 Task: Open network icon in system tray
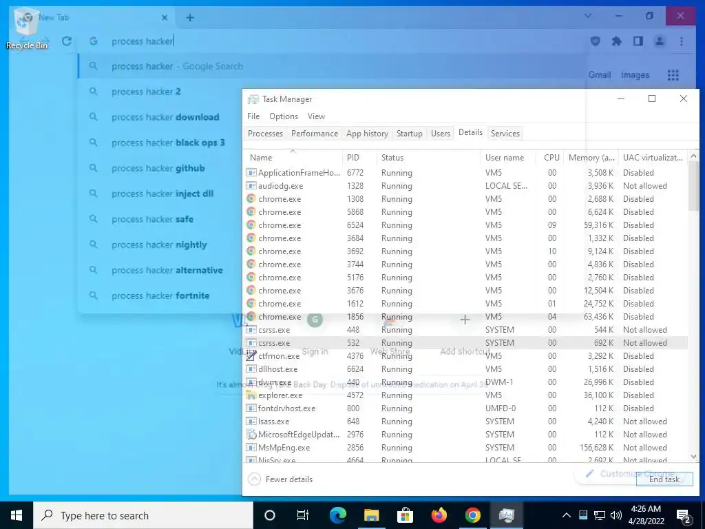click(600, 515)
